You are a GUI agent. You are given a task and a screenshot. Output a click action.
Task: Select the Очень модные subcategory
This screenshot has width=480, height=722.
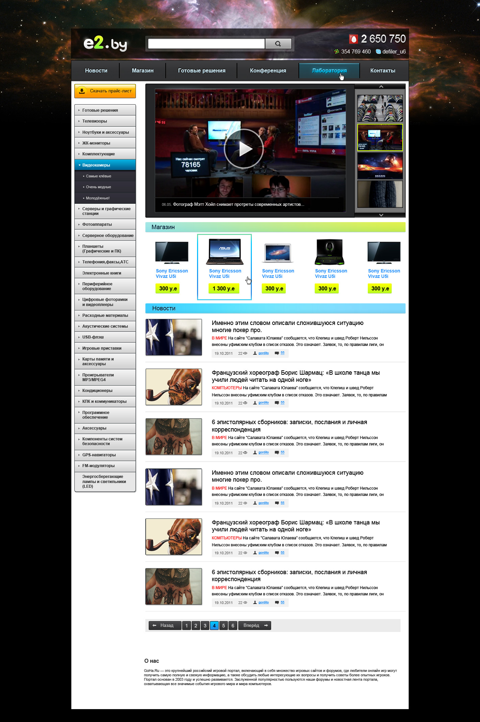tap(105, 187)
